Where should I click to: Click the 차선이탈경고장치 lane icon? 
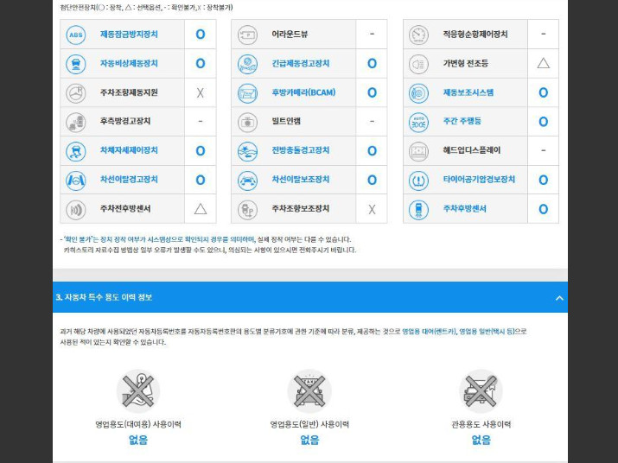(76, 180)
